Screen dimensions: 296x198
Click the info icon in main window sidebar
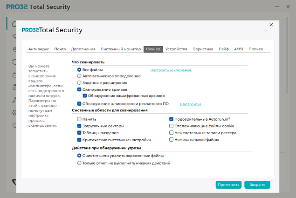[x=14, y=125]
